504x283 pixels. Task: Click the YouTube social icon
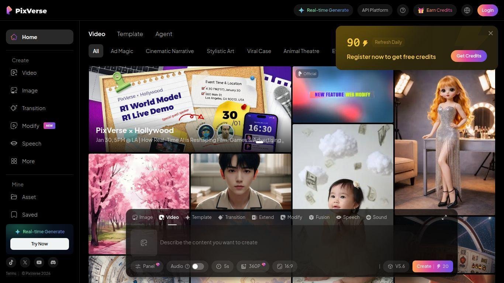39,262
